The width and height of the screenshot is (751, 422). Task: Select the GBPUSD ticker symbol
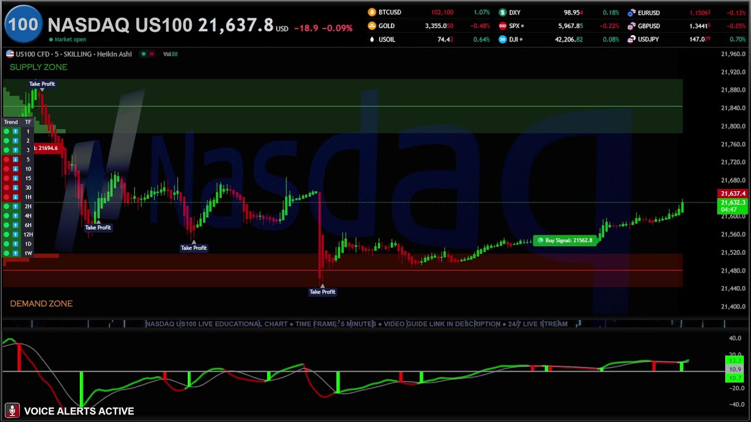coord(649,26)
